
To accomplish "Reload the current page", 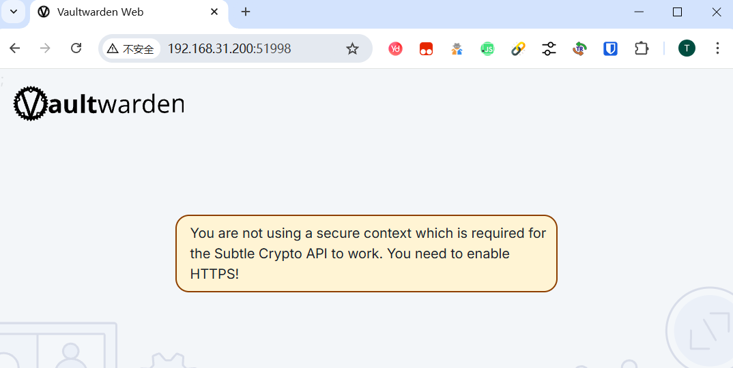I will pos(76,48).
